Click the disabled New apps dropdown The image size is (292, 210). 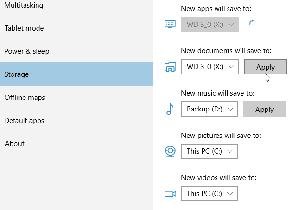coord(210,25)
